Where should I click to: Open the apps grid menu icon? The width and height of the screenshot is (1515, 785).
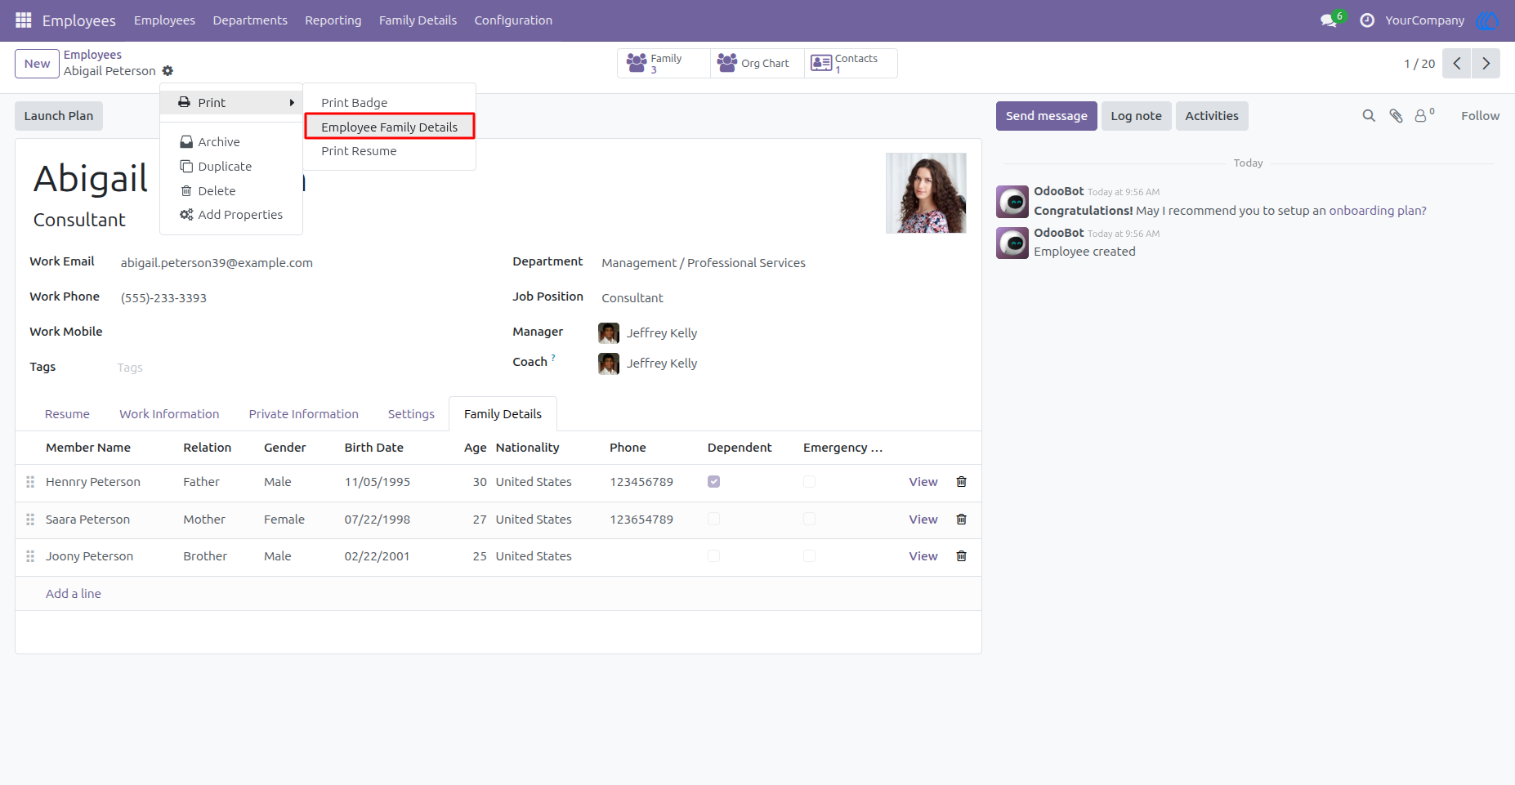tap(24, 20)
